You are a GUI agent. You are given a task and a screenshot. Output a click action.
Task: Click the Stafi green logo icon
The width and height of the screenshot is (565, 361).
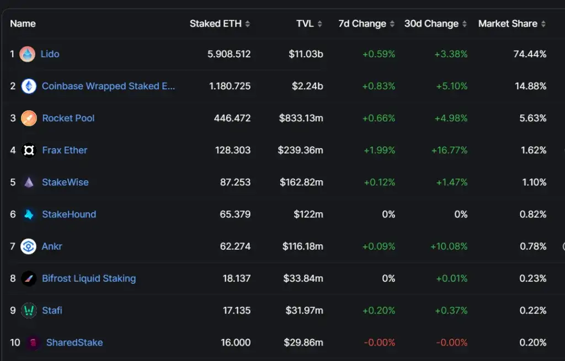coord(29,310)
